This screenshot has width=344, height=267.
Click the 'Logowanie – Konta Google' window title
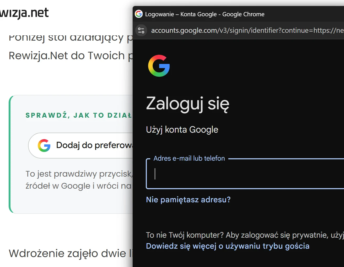tap(205, 14)
